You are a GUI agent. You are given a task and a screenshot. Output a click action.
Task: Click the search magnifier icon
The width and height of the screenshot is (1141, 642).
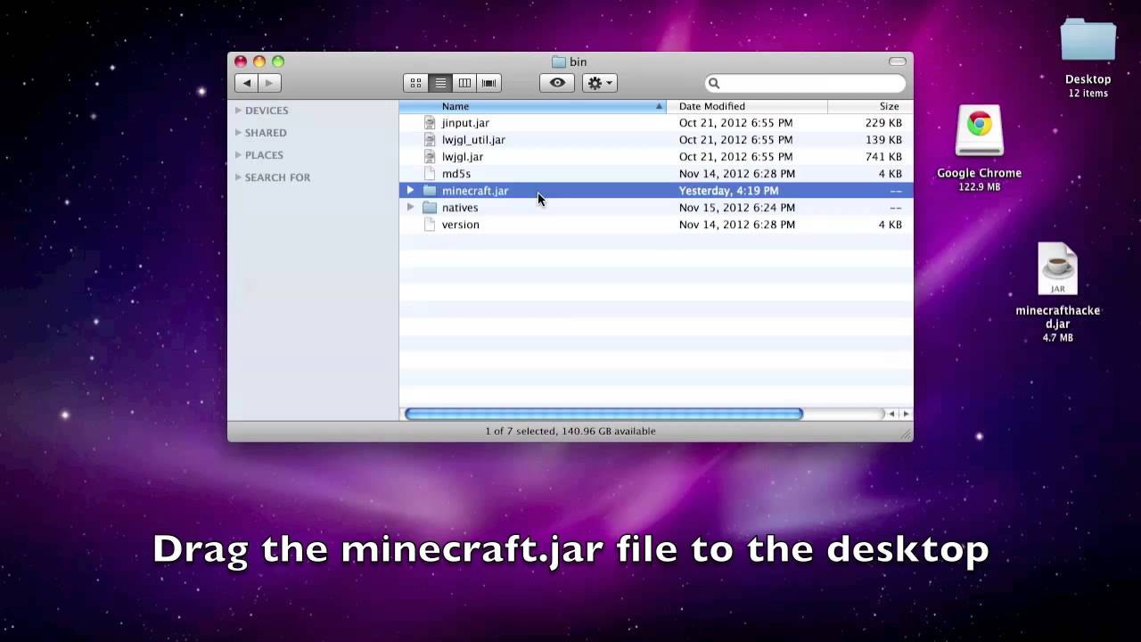[x=714, y=83]
